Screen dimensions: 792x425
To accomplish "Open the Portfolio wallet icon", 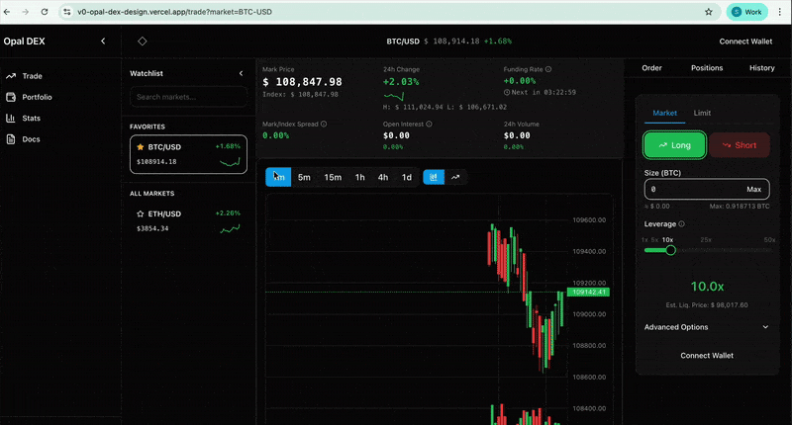I will 11,97.
